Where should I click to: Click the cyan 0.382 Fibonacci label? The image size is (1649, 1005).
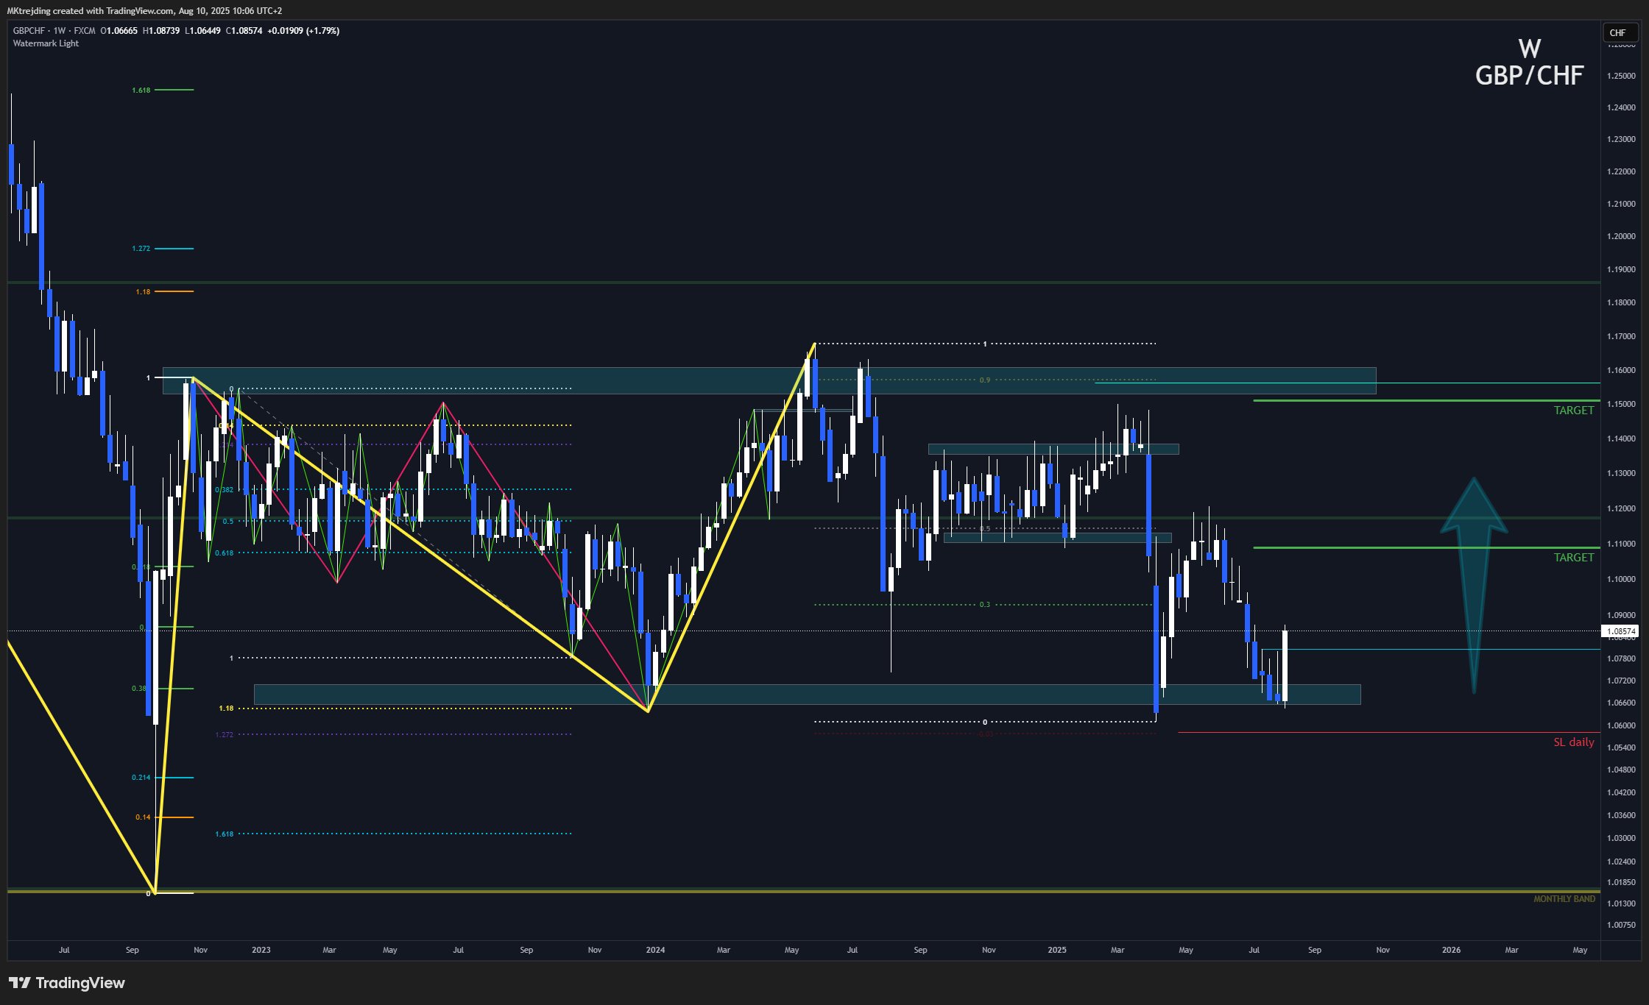225,490
